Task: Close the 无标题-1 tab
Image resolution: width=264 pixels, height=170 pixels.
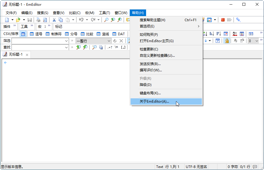Action: pos(27,55)
